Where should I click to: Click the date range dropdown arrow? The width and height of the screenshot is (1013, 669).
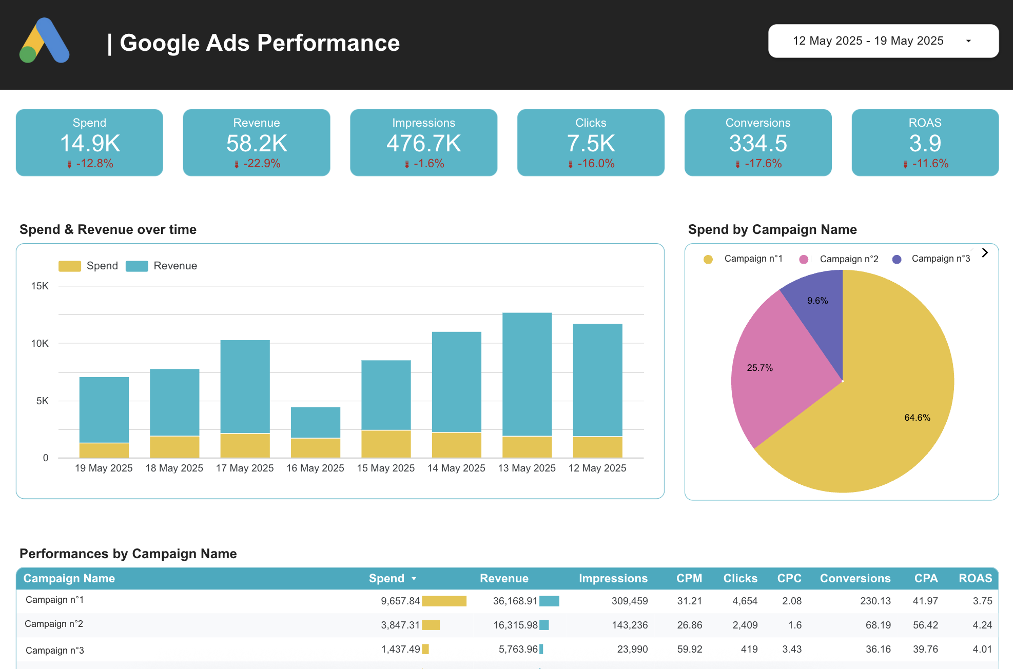tap(968, 41)
